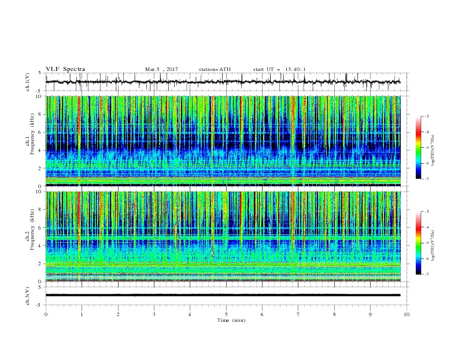Click the ch.1 spectrogram color scale bar
The image size is (458, 353).
point(418,148)
